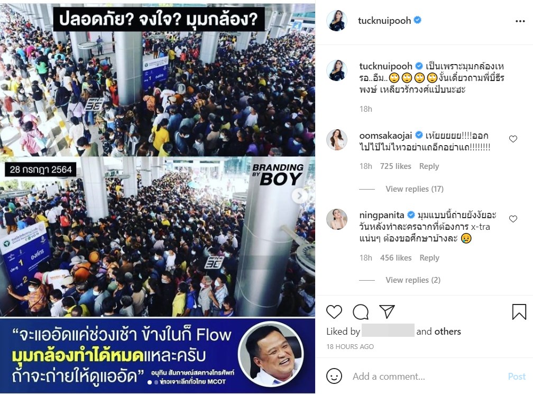View 725 likes on oomsakaojai's comment
Screen dimensions: 533x394
click(x=396, y=166)
